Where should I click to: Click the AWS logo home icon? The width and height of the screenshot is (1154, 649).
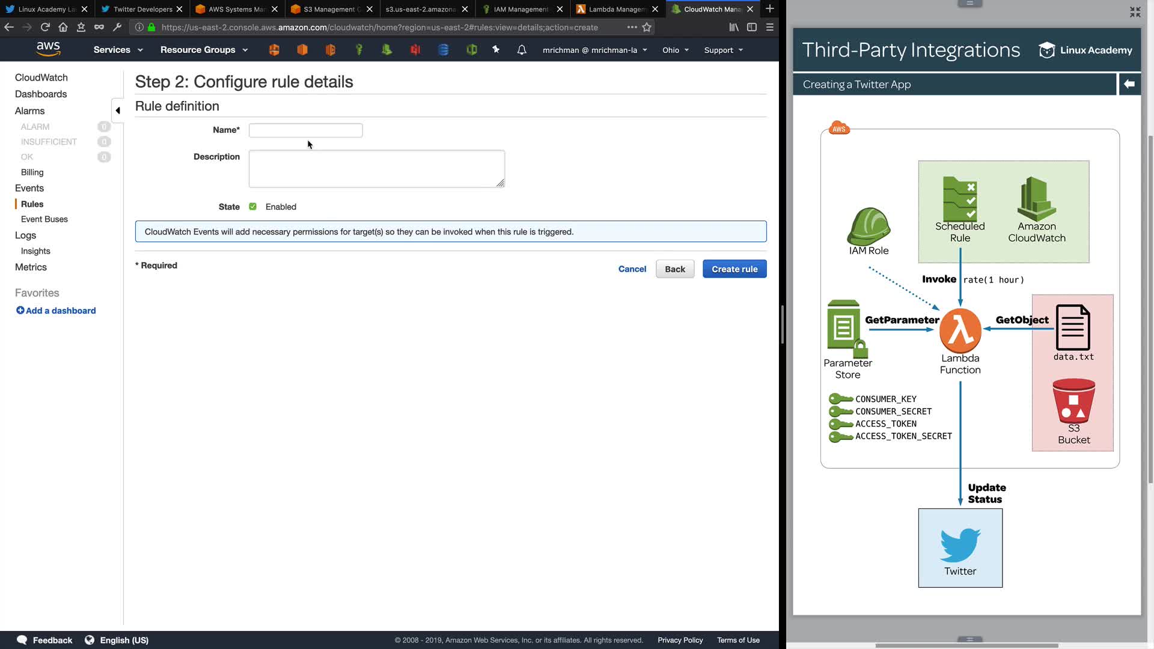(x=48, y=49)
